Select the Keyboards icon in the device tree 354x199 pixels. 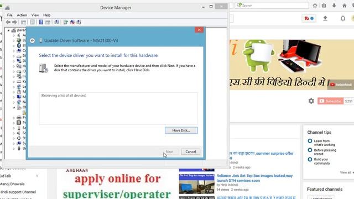tap(19, 81)
